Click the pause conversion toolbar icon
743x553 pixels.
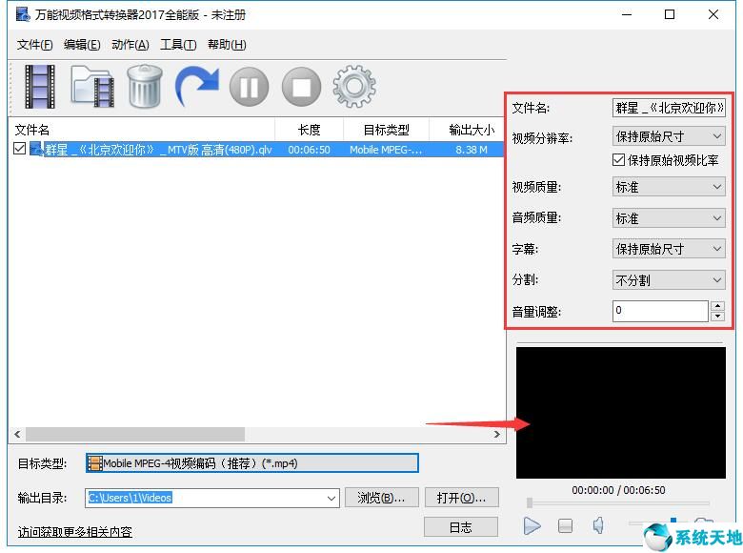pyautogui.click(x=249, y=88)
